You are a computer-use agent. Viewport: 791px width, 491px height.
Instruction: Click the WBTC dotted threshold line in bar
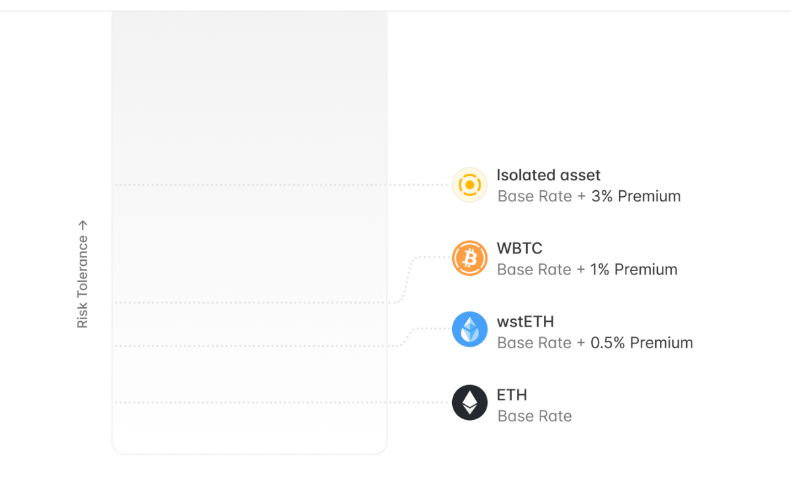249,303
